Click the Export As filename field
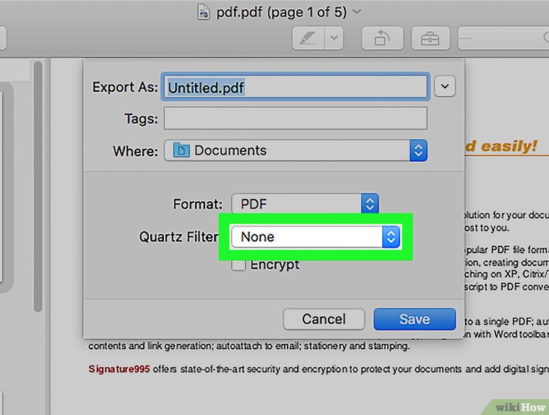 click(x=295, y=87)
